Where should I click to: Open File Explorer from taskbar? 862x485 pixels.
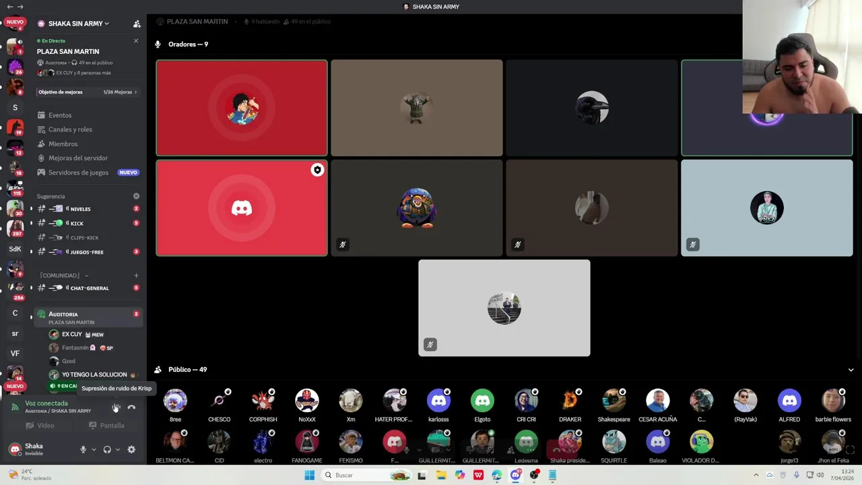[x=440, y=475]
